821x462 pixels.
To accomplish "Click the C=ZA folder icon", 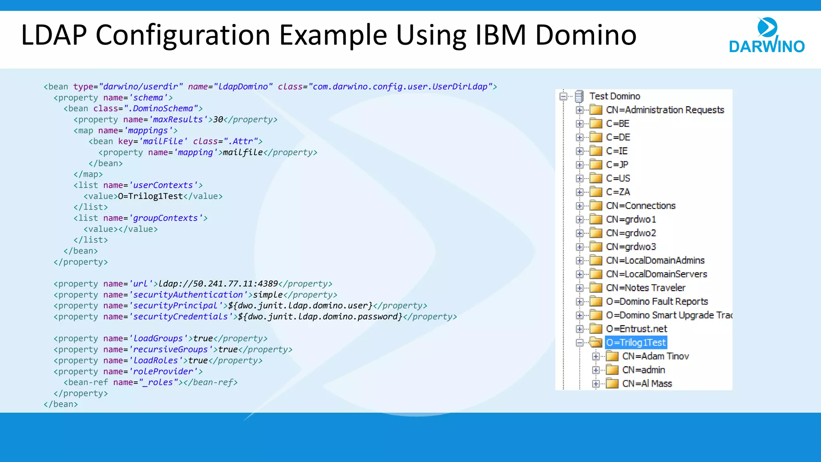I will tap(596, 192).
